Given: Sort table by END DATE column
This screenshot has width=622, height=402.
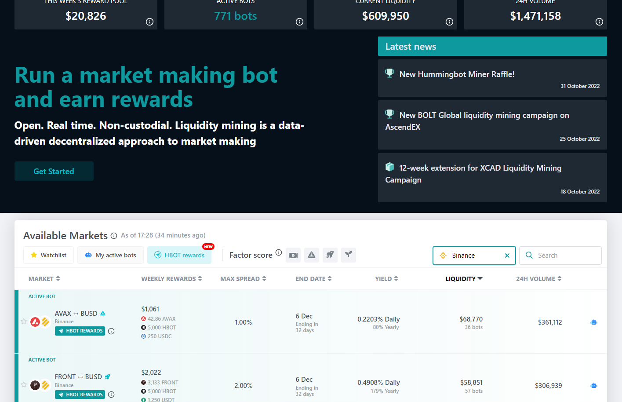Looking at the screenshot, I should tap(313, 279).
